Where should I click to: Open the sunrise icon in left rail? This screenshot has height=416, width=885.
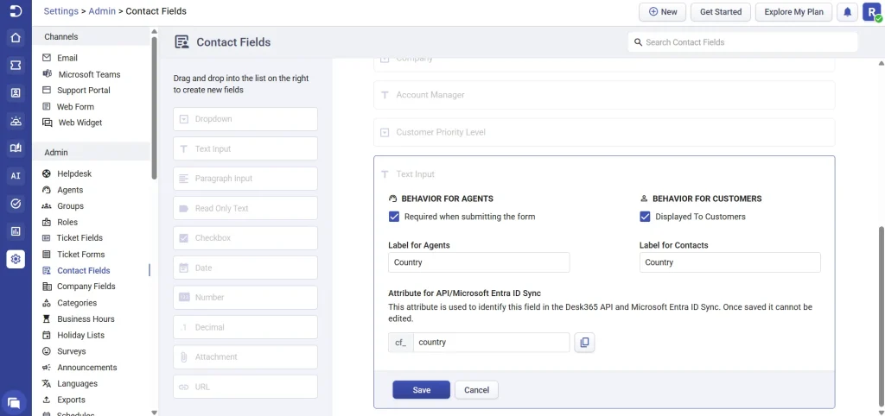click(16, 121)
